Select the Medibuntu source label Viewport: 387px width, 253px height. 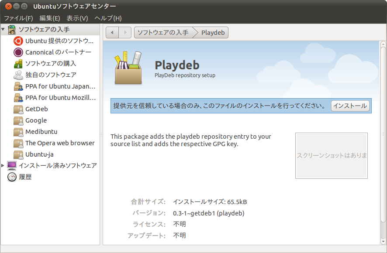41,132
